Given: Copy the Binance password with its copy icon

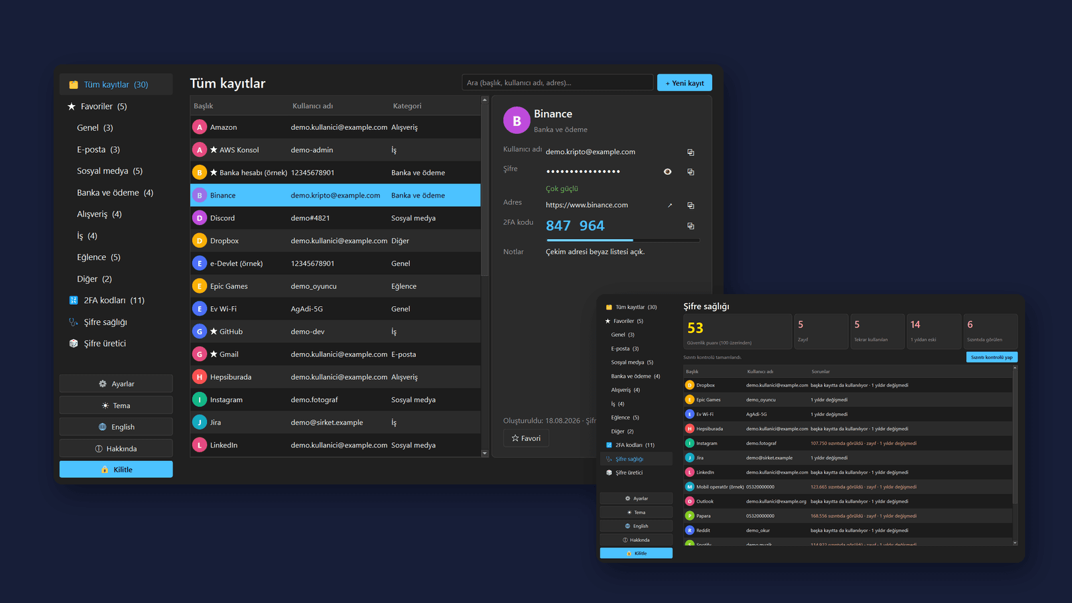Looking at the screenshot, I should [691, 172].
